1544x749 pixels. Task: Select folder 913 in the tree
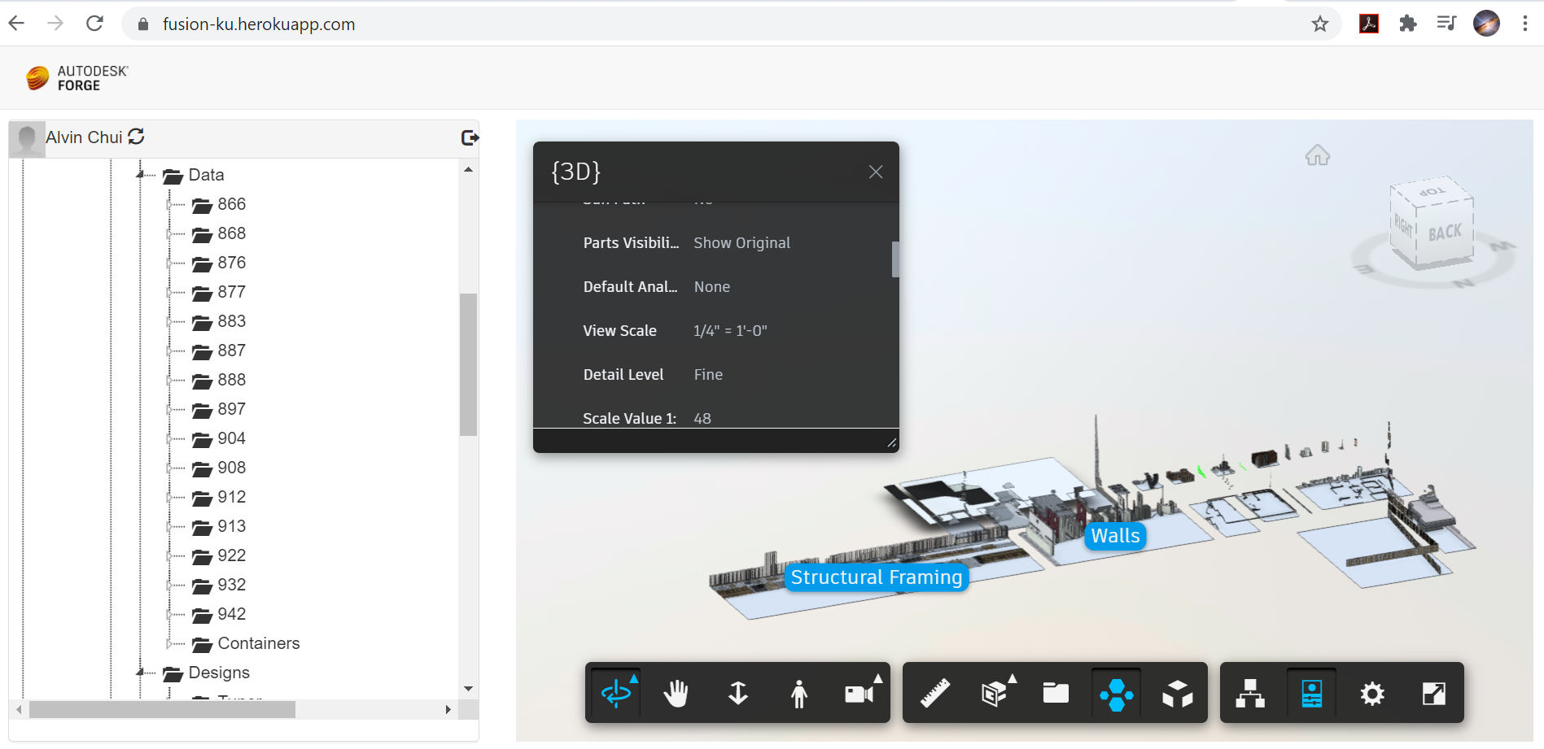pyautogui.click(x=231, y=526)
